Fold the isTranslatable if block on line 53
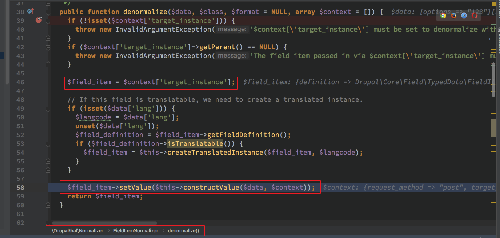This screenshot has width=500, height=238. pos(48,143)
